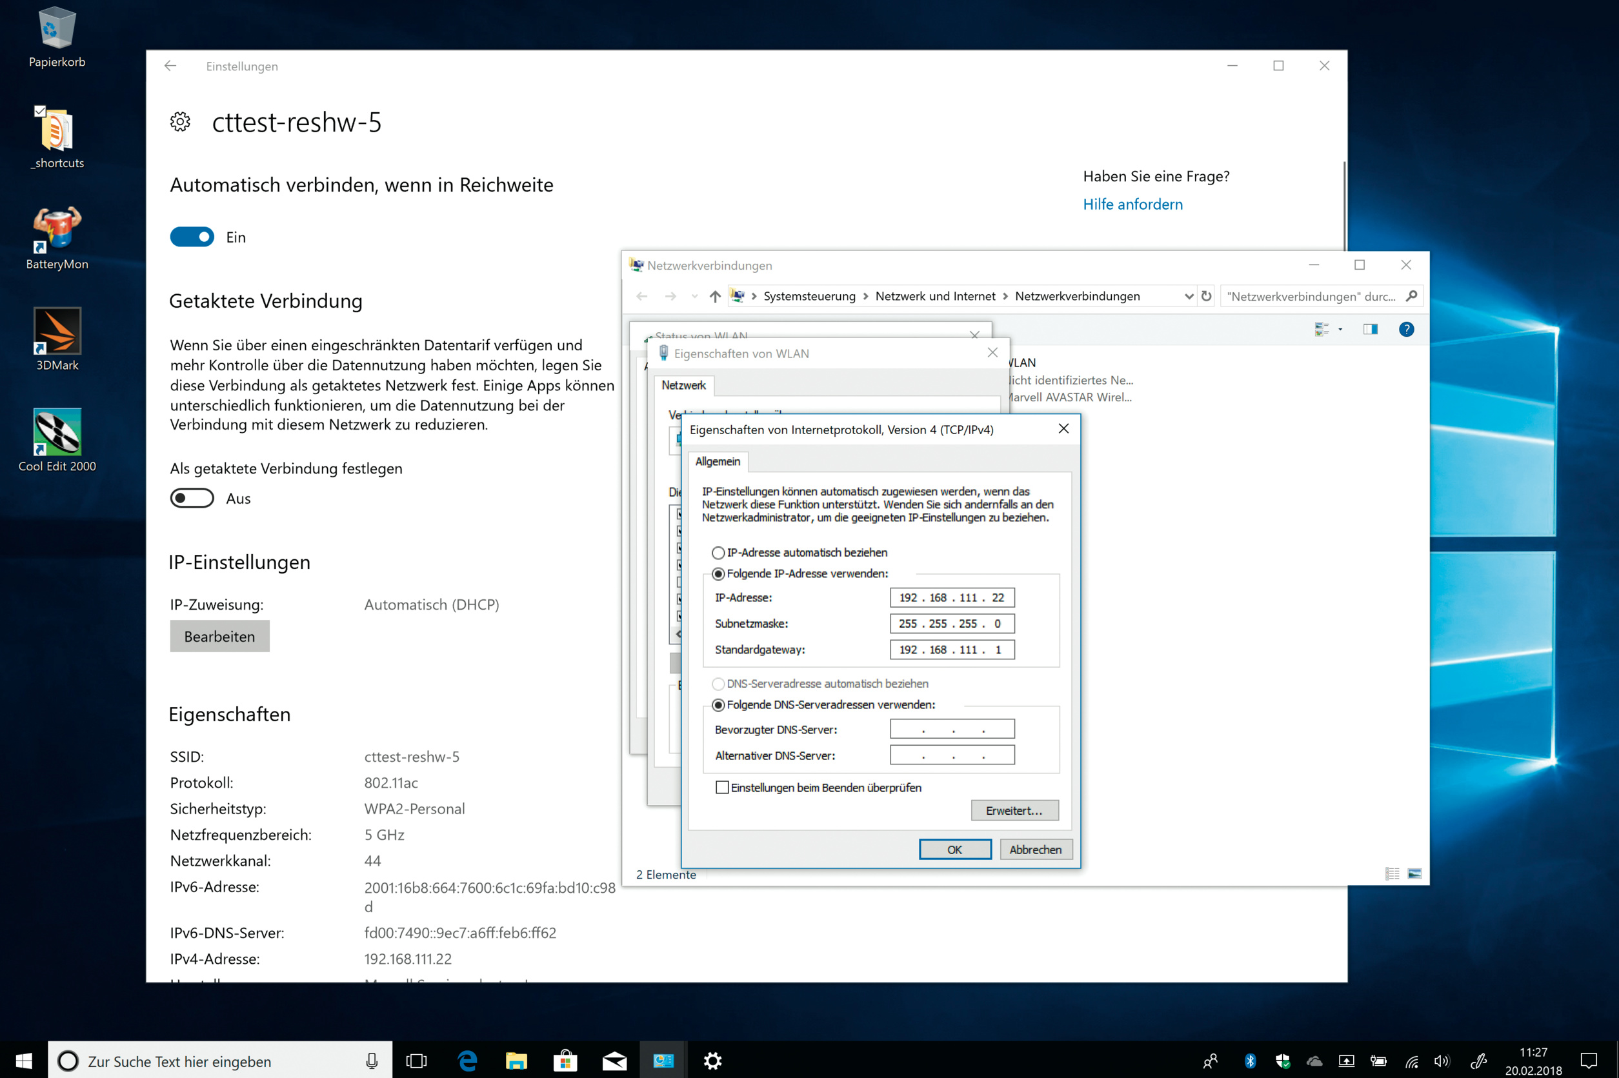Select 'IP-Adresse automatisch beziehen' radio button
This screenshot has width=1619, height=1078.
(718, 553)
